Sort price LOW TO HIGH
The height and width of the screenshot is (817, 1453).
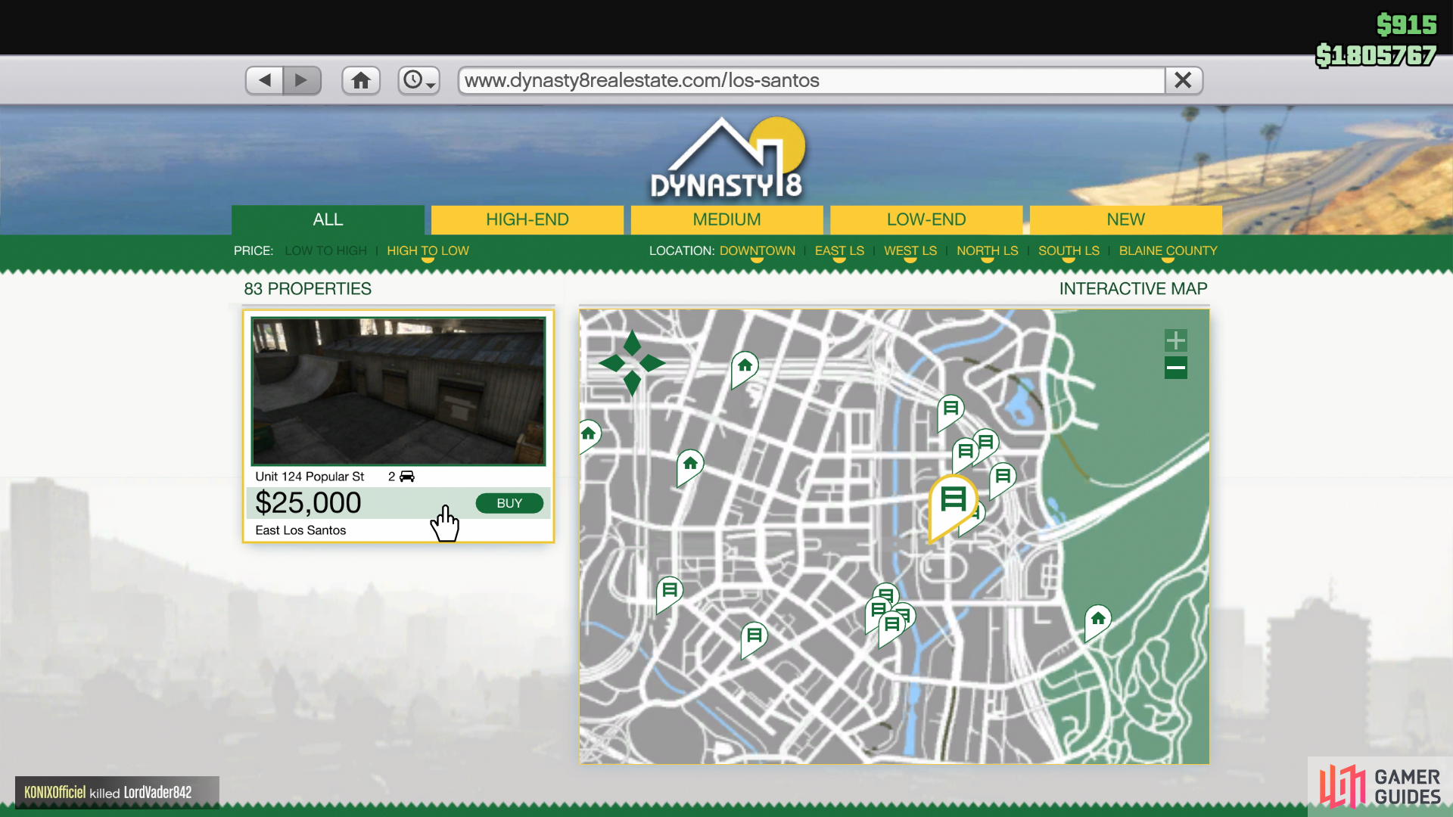[x=325, y=250]
